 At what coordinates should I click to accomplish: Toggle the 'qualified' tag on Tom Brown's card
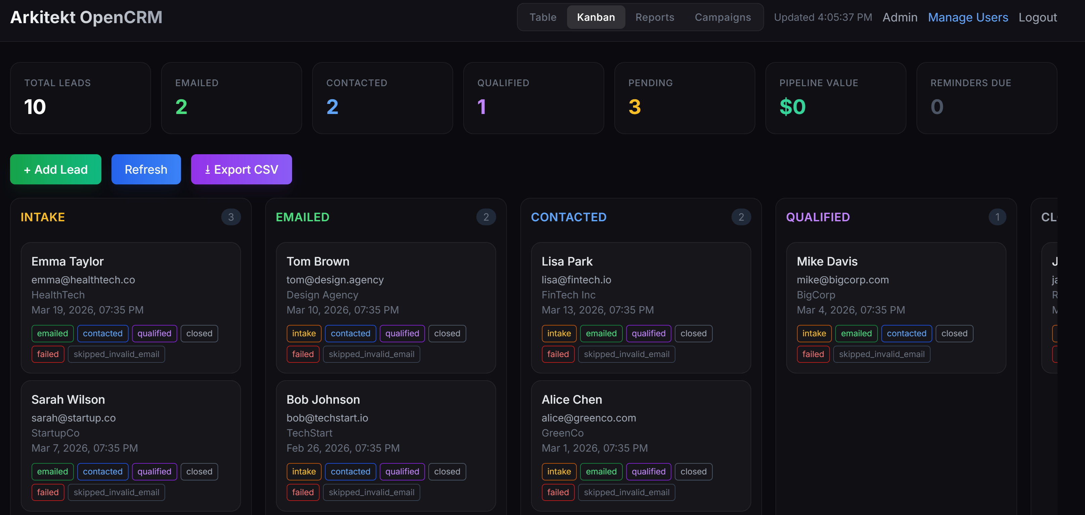tap(402, 333)
